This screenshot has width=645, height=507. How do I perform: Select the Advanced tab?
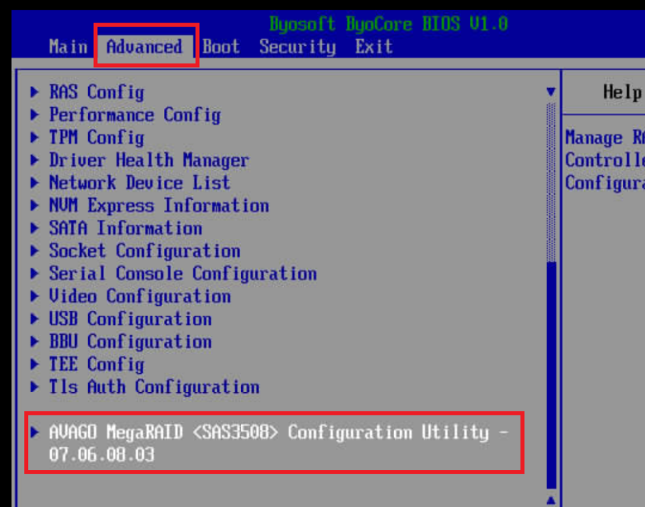tap(144, 47)
